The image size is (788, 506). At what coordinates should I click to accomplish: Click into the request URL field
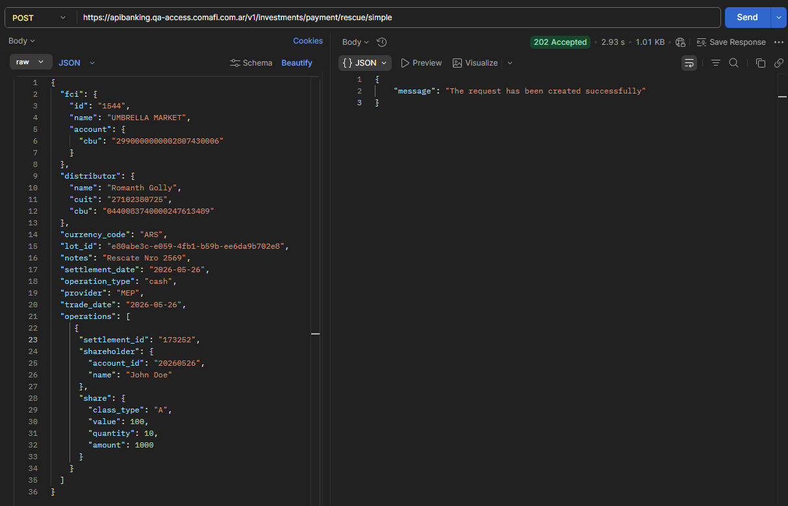[398, 18]
